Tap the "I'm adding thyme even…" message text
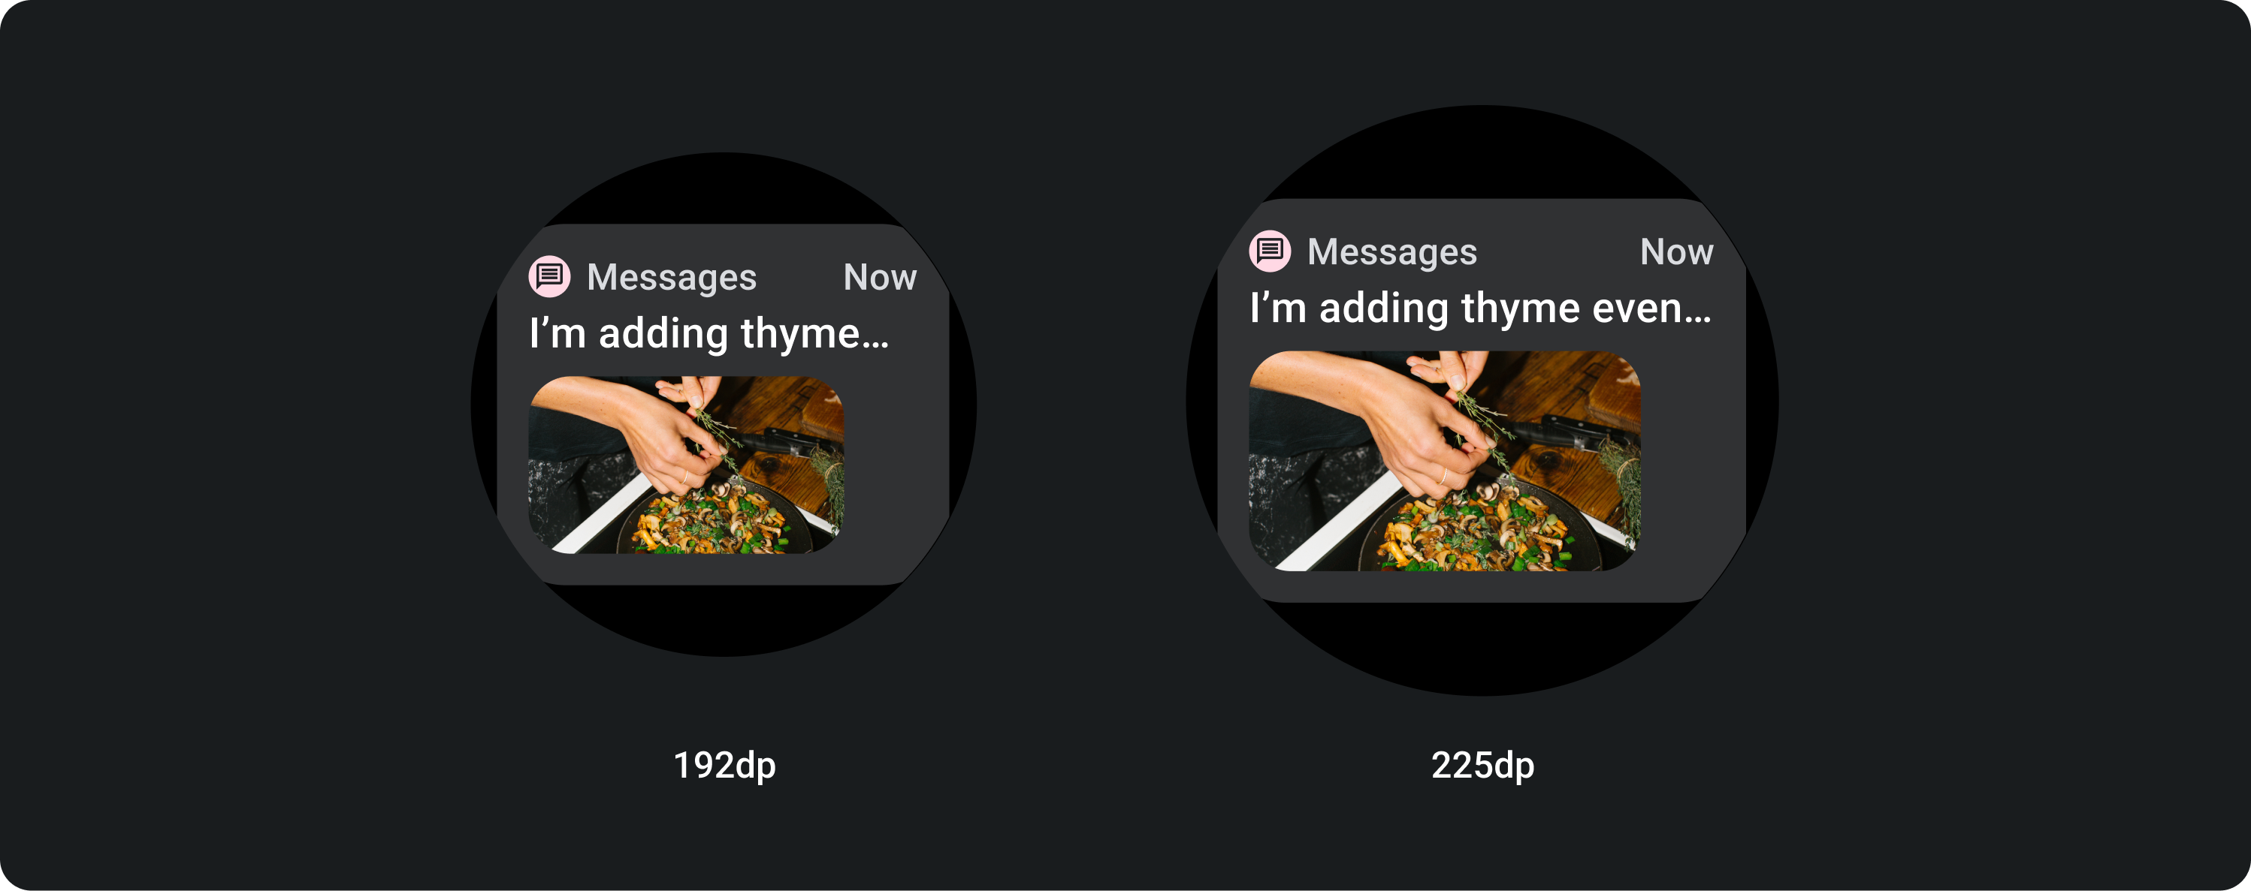The image size is (2251, 891). coord(1480,308)
